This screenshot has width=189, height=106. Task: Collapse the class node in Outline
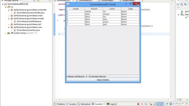[179, 15]
